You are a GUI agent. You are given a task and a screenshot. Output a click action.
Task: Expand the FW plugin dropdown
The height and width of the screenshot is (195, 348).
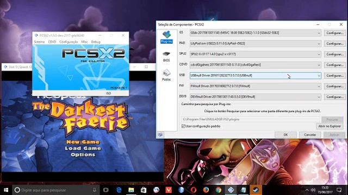coord(319,86)
